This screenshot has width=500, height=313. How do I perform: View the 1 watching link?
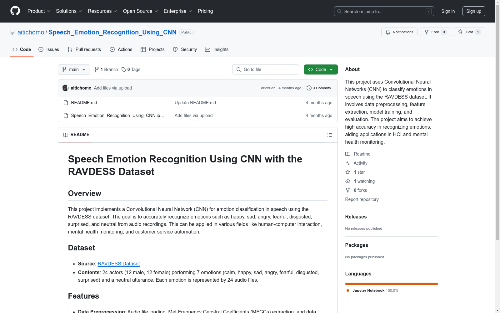point(360,181)
